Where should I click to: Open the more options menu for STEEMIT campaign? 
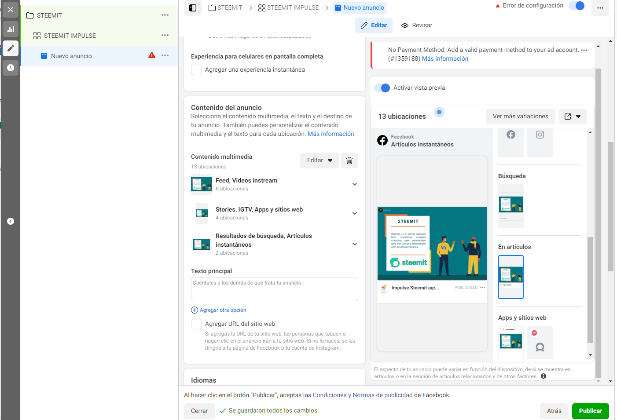click(x=165, y=15)
